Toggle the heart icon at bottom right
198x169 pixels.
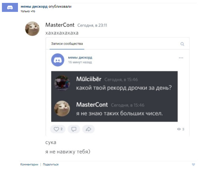pos(194,165)
